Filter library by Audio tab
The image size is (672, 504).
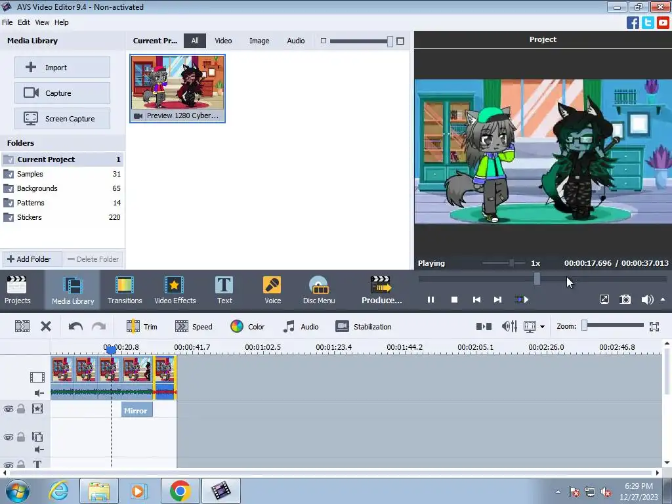click(296, 41)
